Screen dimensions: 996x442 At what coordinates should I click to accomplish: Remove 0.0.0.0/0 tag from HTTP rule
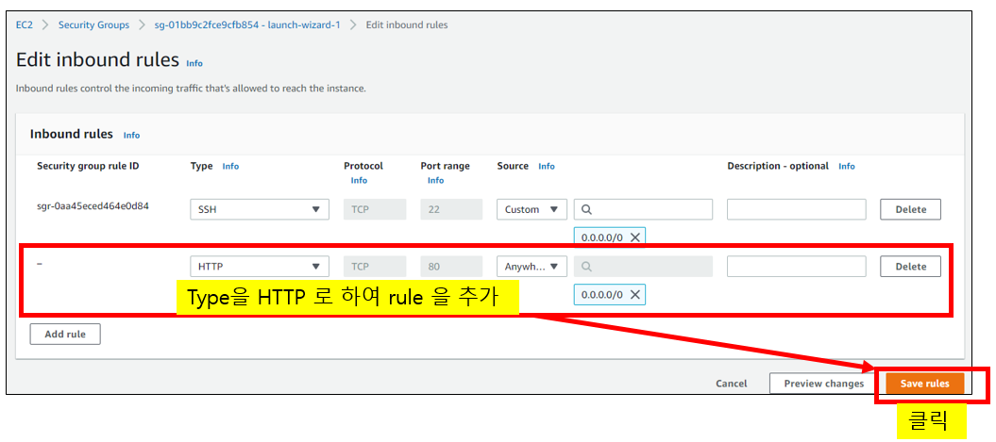click(x=633, y=294)
